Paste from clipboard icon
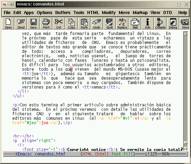Screen dimensions: 191x164 [x=84, y=24]
